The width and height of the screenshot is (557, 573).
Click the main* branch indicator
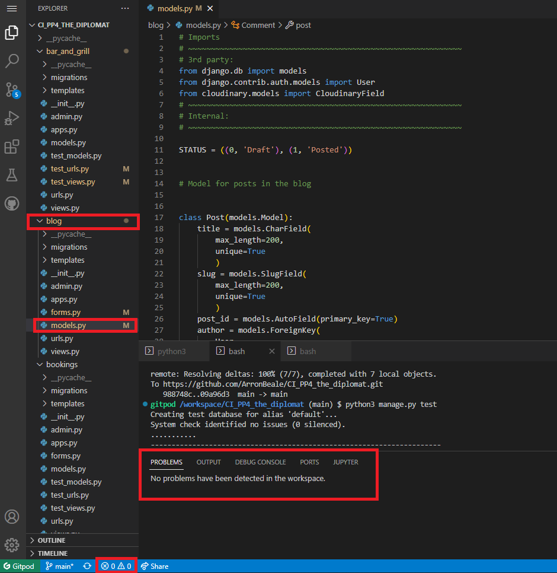click(59, 566)
